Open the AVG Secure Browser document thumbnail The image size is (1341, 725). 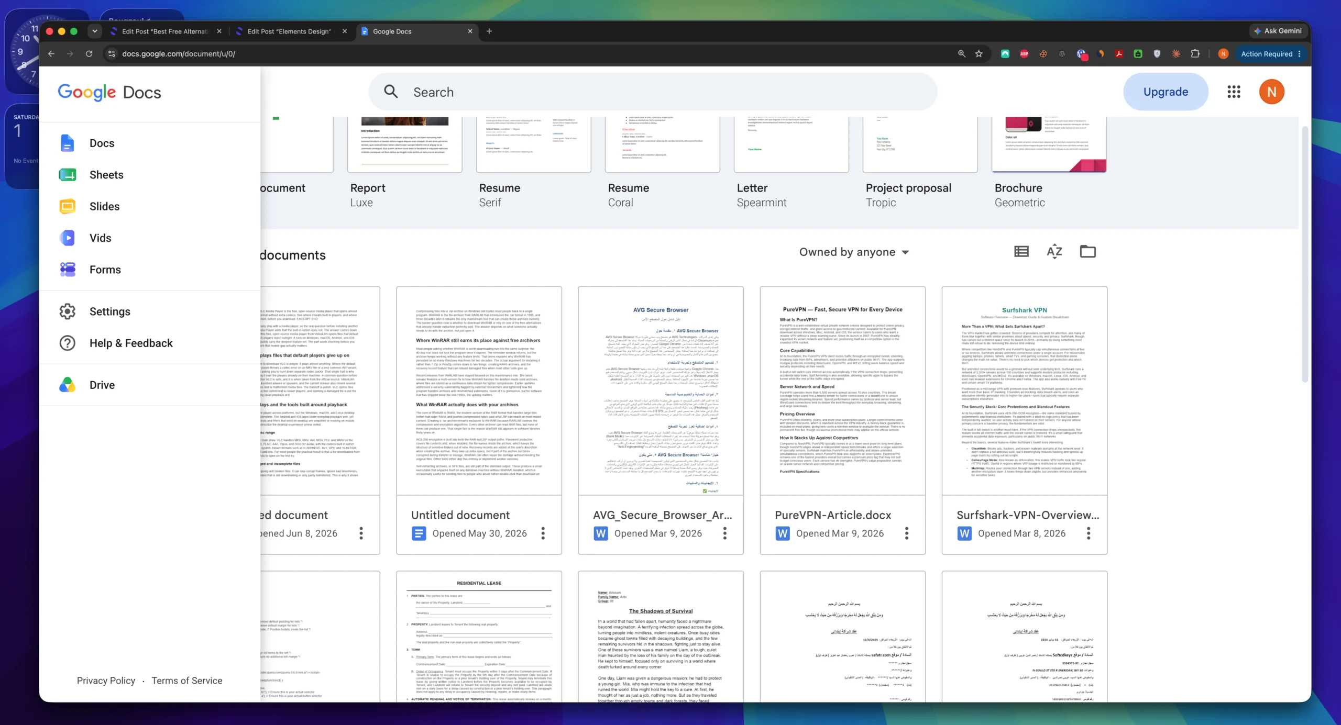pyautogui.click(x=661, y=391)
